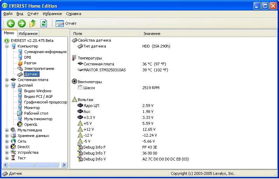Click the Разгон flame icon

tap(20, 63)
